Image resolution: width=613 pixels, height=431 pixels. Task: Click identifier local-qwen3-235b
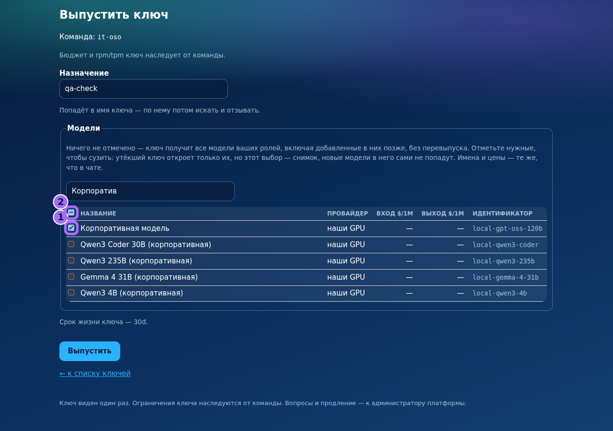504,261
